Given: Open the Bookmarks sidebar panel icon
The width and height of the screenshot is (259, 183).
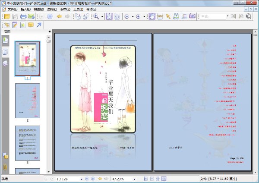Looking at the screenshot, I should [5, 40].
